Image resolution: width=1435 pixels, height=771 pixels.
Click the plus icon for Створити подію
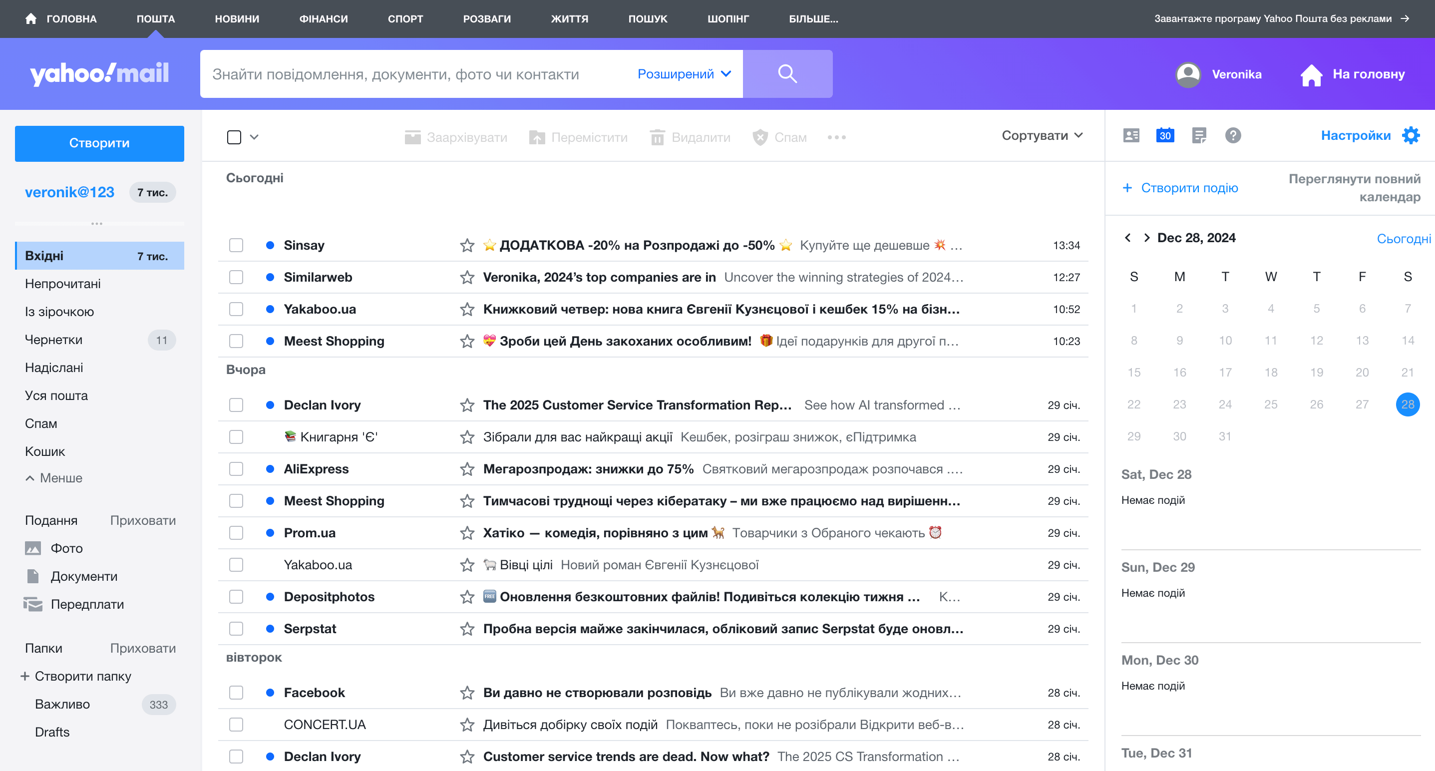click(1127, 188)
